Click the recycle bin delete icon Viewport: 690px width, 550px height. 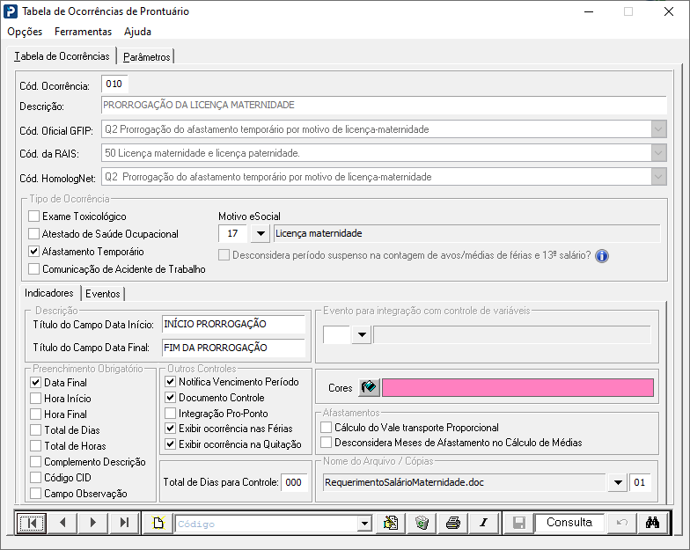(422, 523)
